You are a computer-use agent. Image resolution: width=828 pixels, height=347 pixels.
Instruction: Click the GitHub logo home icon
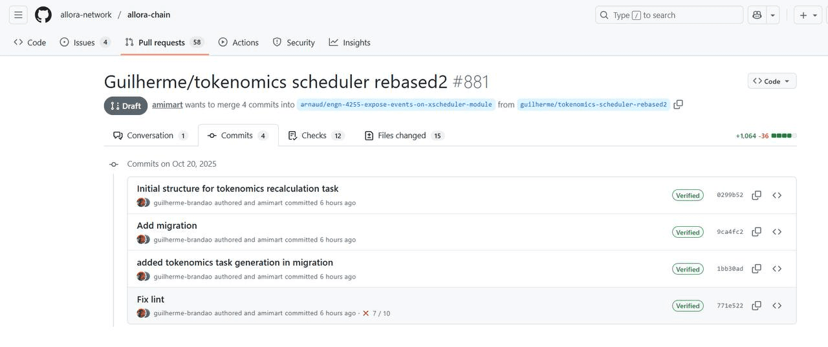click(43, 15)
